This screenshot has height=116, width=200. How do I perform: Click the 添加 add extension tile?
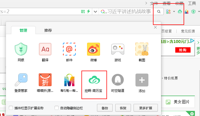point(142,80)
